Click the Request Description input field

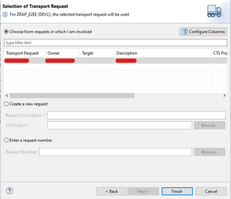pos(136,115)
